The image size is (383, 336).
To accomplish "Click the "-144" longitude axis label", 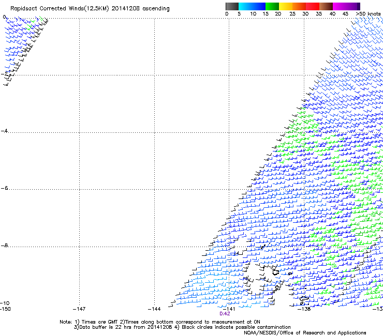I will coord(154,309).
